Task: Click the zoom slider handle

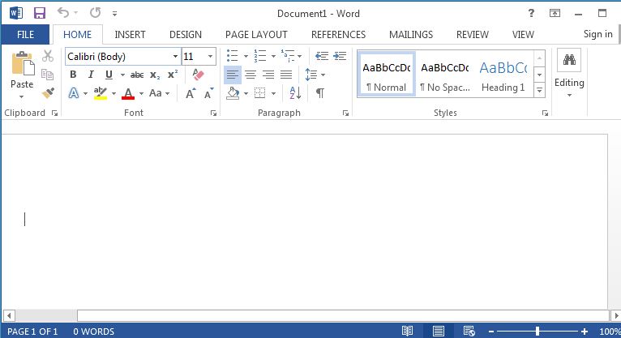Action: click(x=537, y=331)
